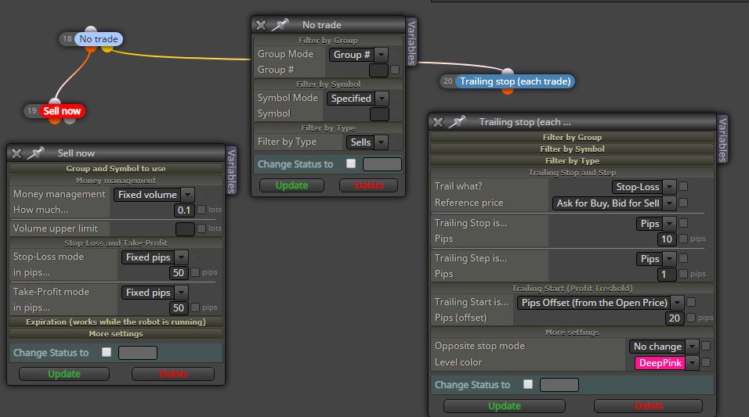Open Symbol Mode Specified dropdown
The width and height of the screenshot is (749, 417).
click(358, 99)
